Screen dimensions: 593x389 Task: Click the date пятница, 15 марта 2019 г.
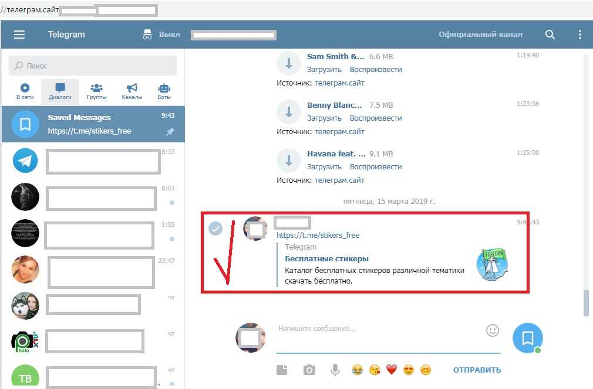tap(389, 201)
